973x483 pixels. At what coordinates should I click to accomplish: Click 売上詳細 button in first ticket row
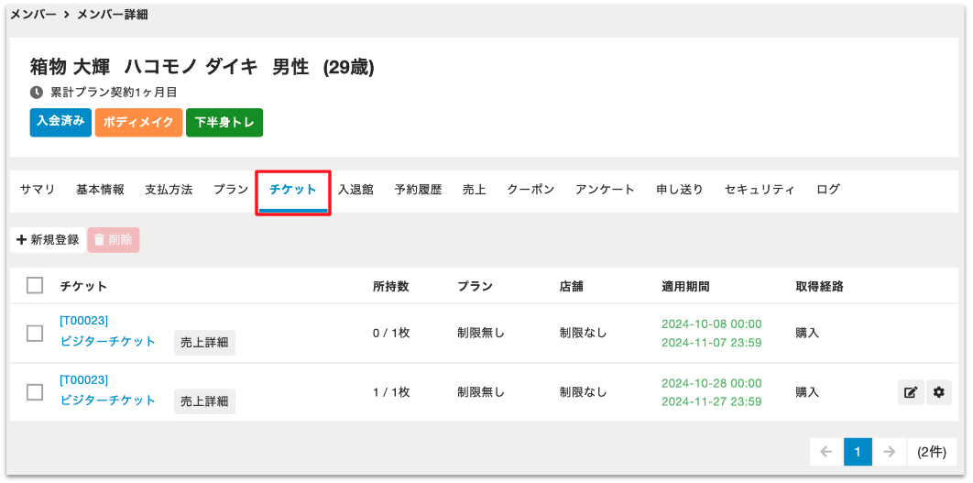[x=204, y=343]
